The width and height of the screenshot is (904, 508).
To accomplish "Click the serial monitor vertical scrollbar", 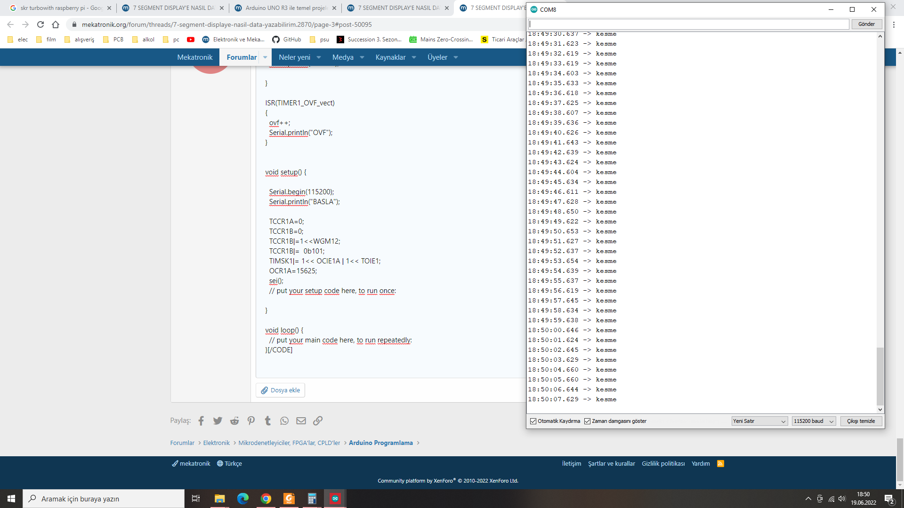I will (x=880, y=376).
